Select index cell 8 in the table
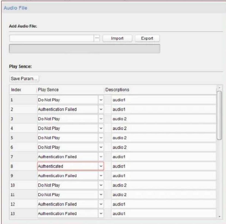The image size is (226, 224). coord(23,166)
